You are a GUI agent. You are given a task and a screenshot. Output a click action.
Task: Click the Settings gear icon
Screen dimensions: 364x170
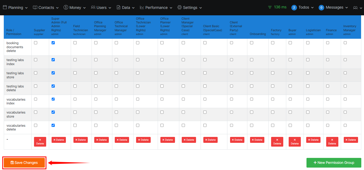point(180,8)
